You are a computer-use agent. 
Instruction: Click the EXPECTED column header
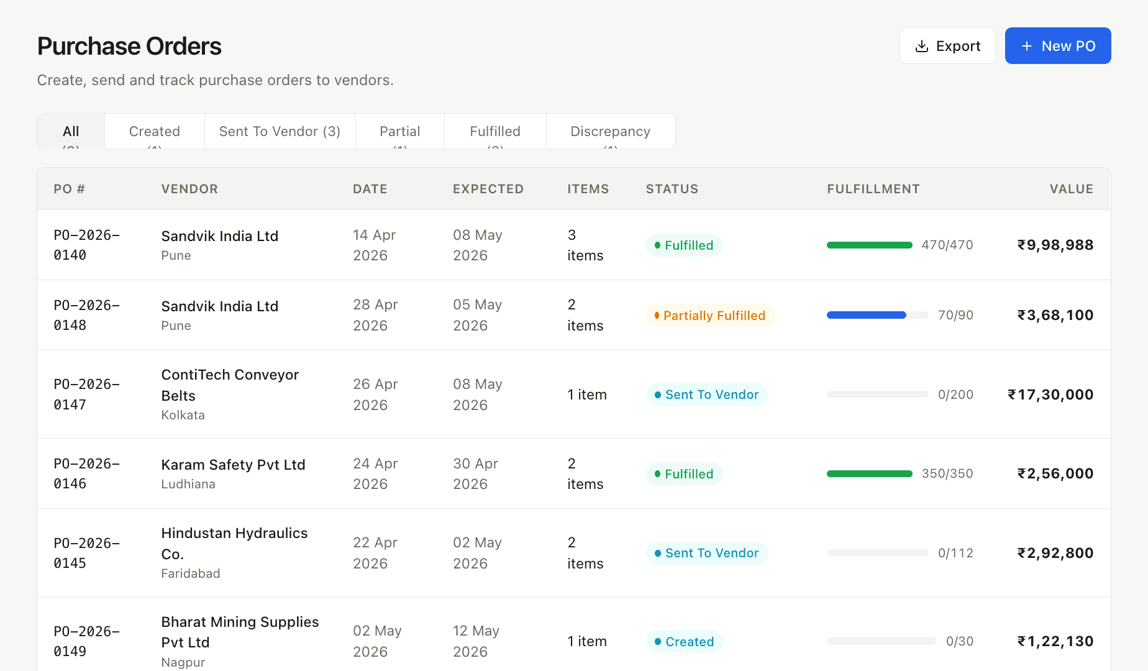pos(488,189)
